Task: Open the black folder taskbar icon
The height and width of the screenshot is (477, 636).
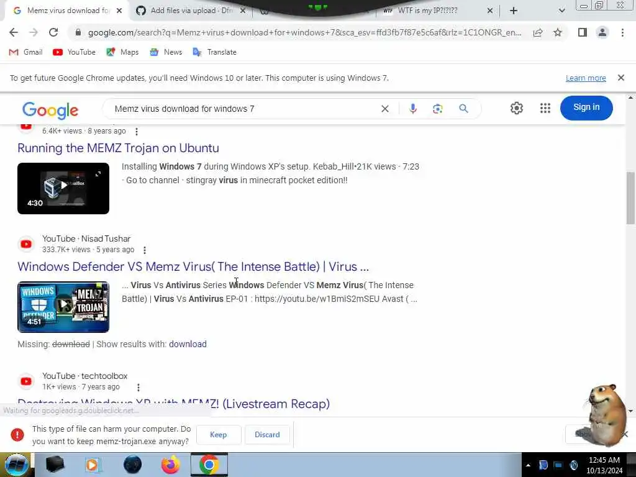Action: (x=55, y=465)
